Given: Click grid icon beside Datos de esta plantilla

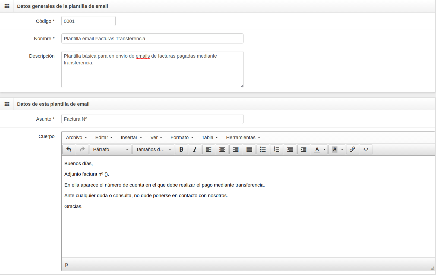Looking at the screenshot, I should point(7,104).
